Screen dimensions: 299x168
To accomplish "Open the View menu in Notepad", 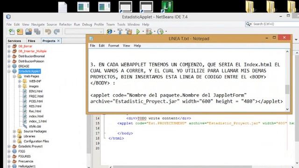I will click(126, 46).
